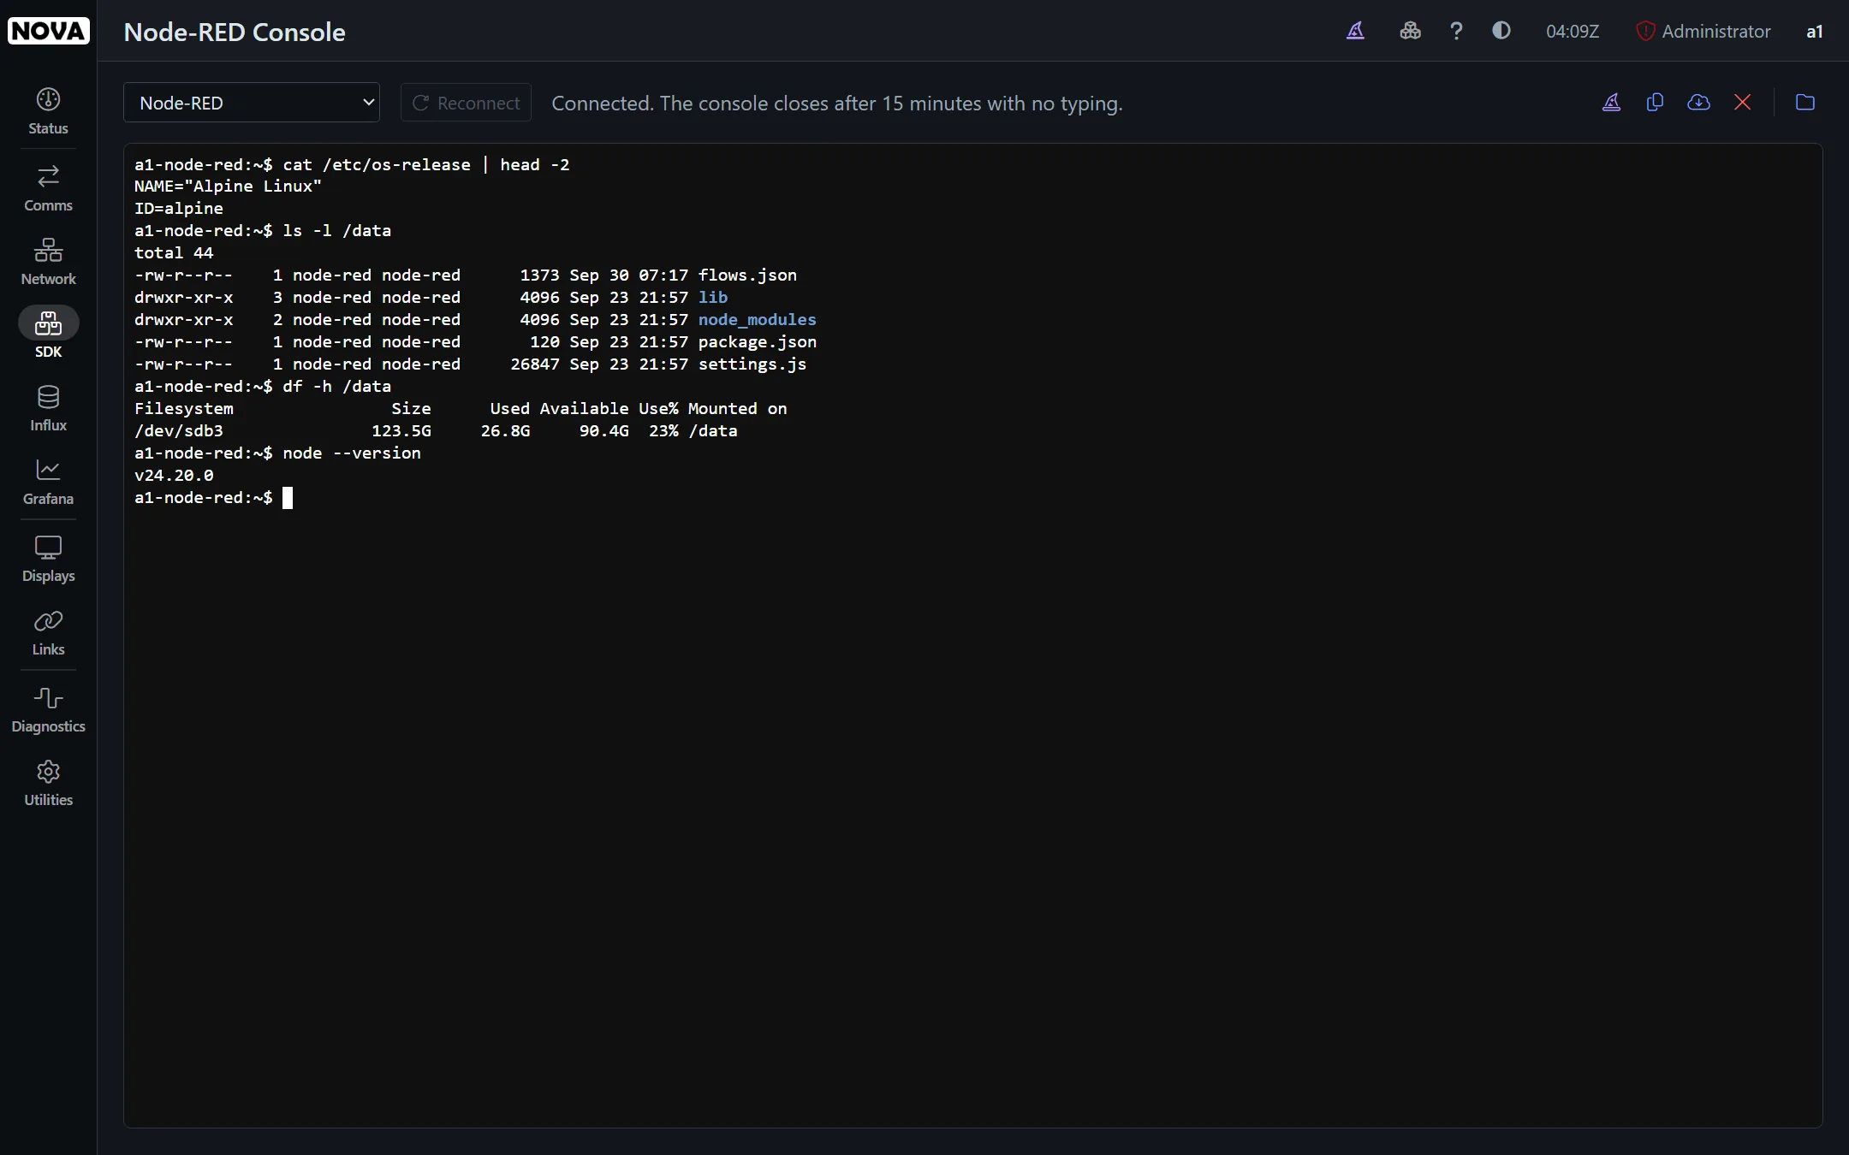The height and width of the screenshot is (1155, 1849).
Task: Click the lib directory name
Action: (x=712, y=297)
